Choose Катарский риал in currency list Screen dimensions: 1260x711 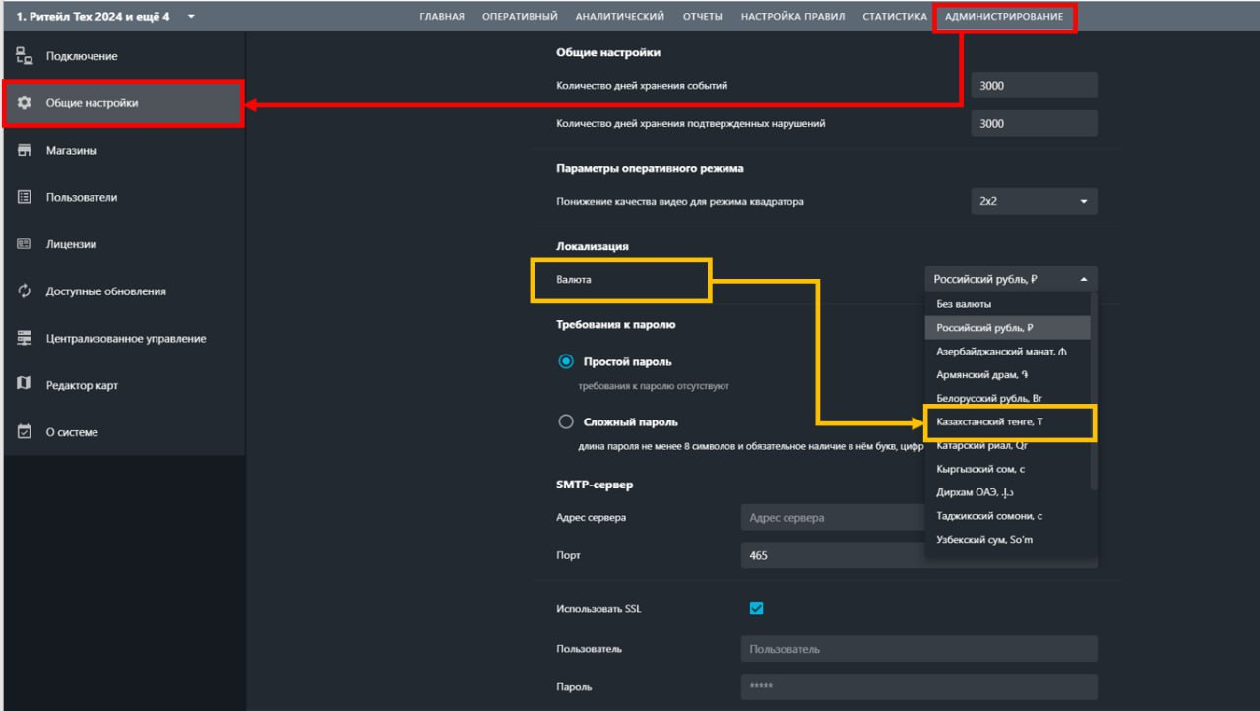(x=1008, y=446)
